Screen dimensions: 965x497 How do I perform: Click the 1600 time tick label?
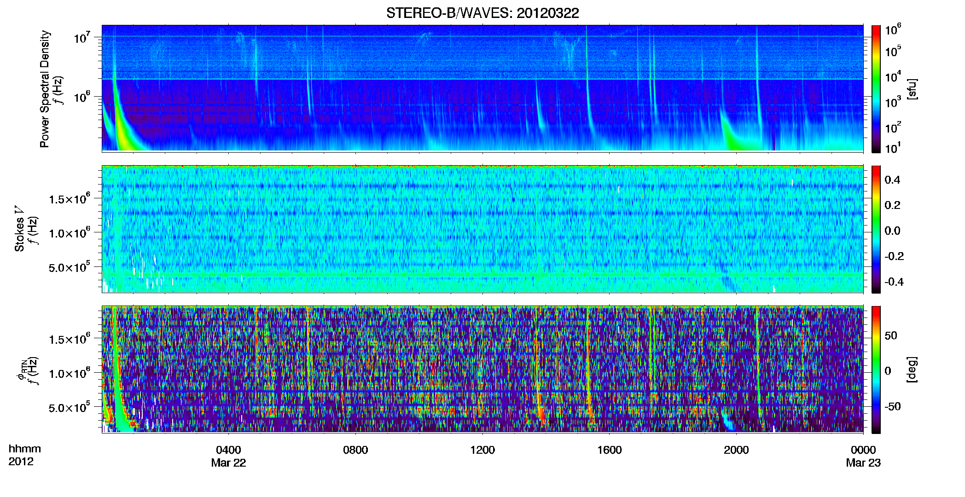[610, 450]
